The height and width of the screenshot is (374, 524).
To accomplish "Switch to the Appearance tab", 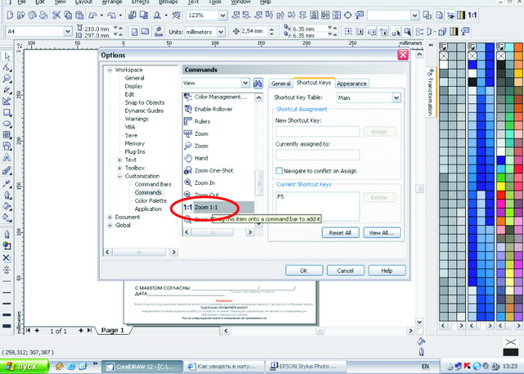I will (x=351, y=83).
